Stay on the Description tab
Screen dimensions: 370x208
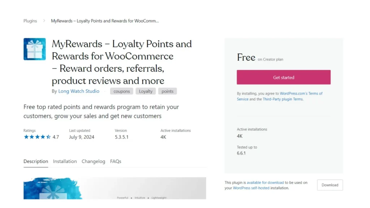tap(36, 161)
